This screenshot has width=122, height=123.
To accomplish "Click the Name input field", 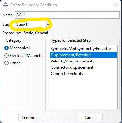I will (67, 15).
